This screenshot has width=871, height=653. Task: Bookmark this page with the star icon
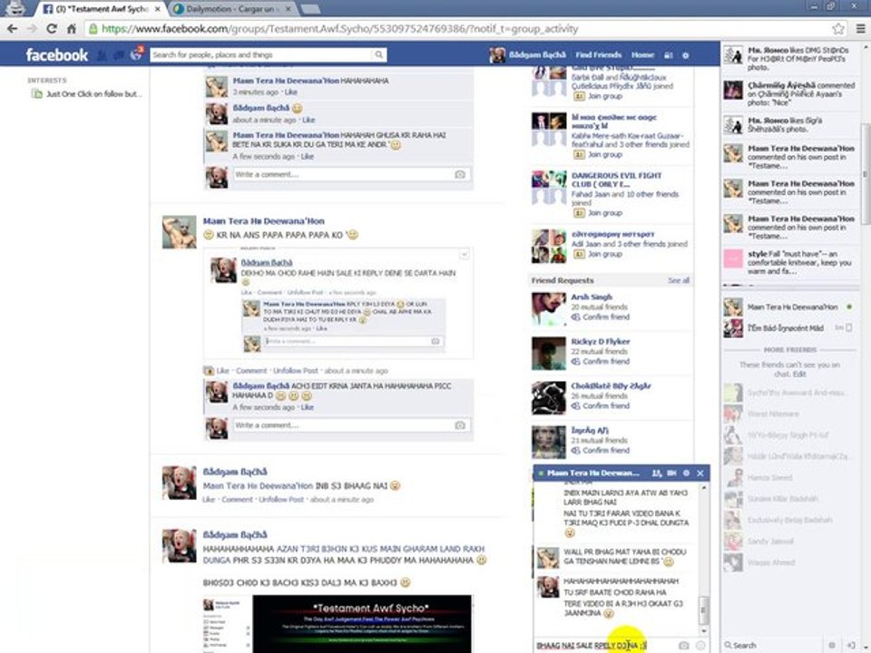pyautogui.click(x=837, y=29)
